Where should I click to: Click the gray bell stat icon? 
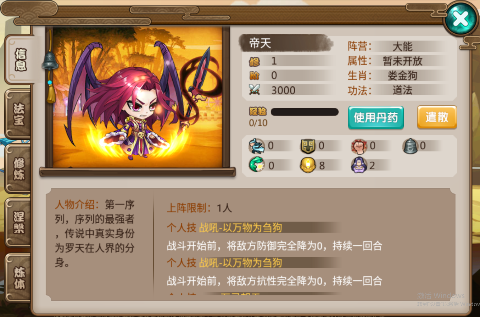[411, 146]
